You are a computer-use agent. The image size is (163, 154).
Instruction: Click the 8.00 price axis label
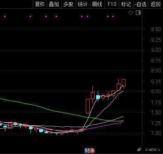click(156, 91)
